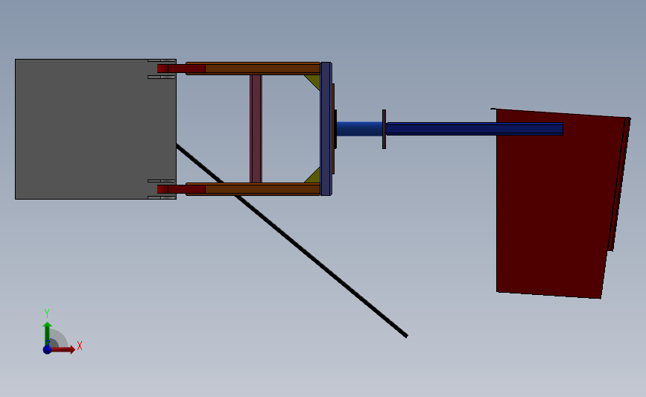
Task: Select the long blue shaft
Action: click(x=474, y=129)
